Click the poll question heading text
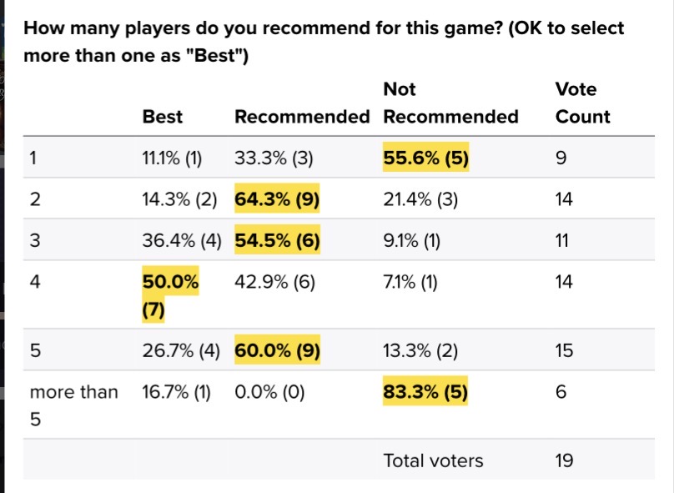The width and height of the screenshot is (674, 493). 324,42
